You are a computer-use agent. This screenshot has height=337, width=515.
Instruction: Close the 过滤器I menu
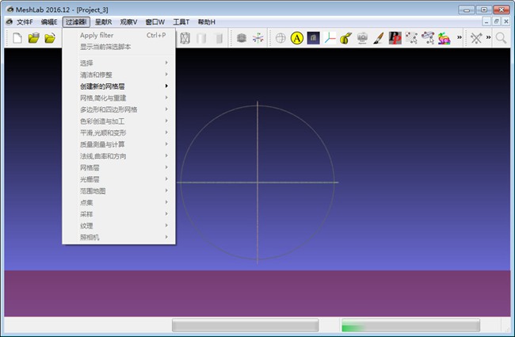coord(76,22)
